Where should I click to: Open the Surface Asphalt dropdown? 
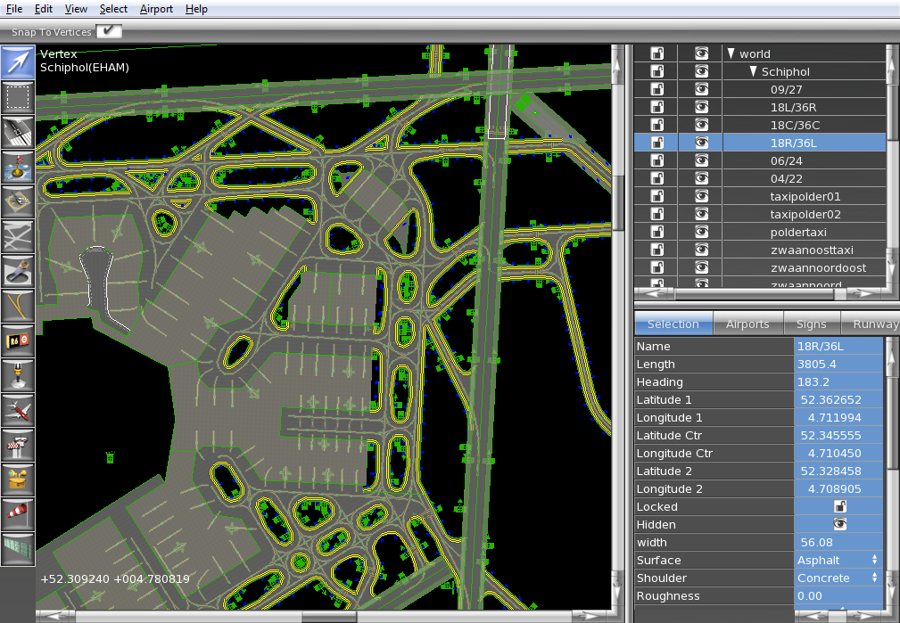pos(838,560)
